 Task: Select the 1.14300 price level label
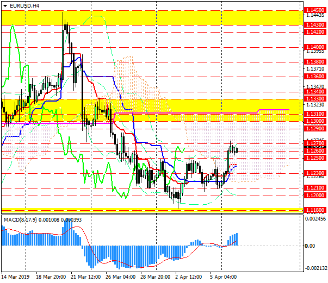pos(315,25)
